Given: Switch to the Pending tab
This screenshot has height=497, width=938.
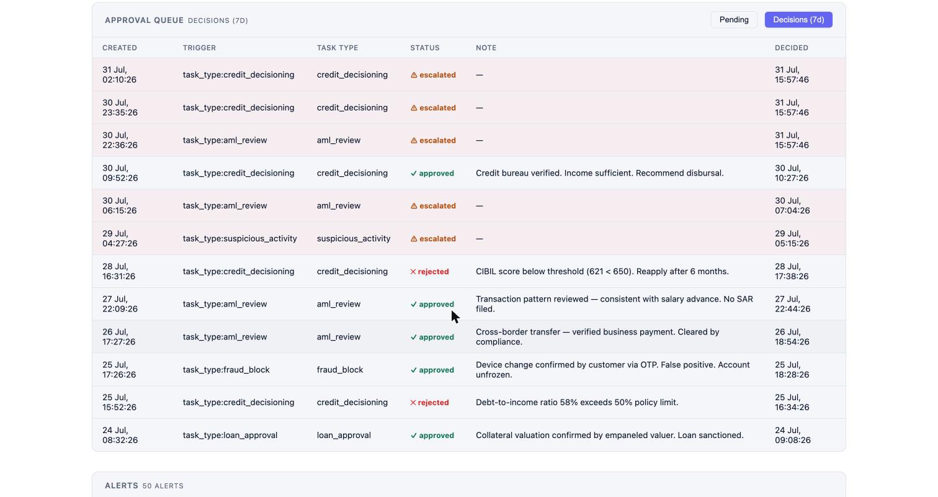Looking at the screenshot, I should 734,20.
